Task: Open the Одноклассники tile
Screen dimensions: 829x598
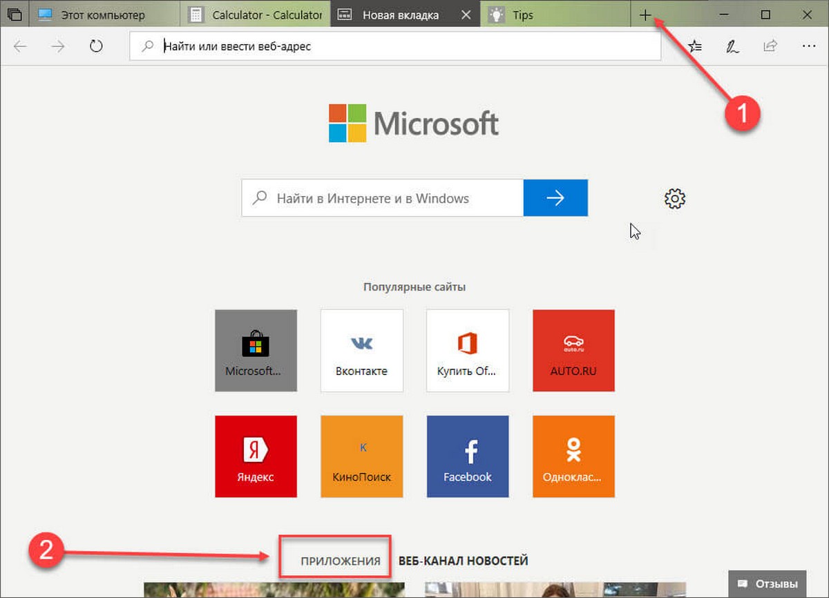Action: click(573, 456)
